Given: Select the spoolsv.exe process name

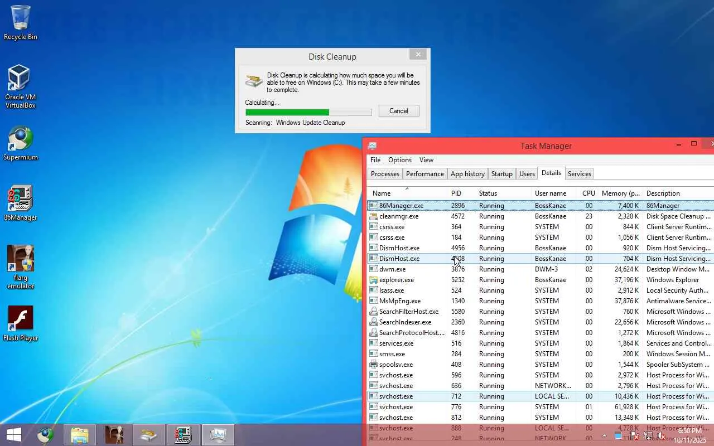Looking at the screenshot, I should click(396, 365).
